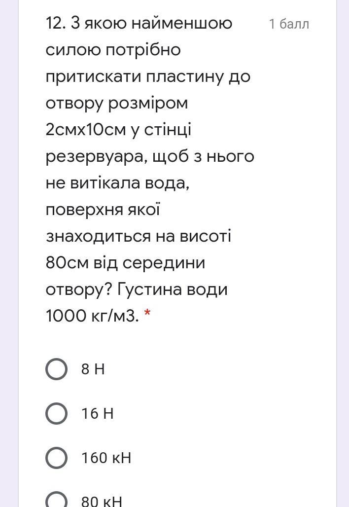Click the text line "2смх10см у стінці"
The width and height of the screenshot is (349, 507).
click(119, 129)
